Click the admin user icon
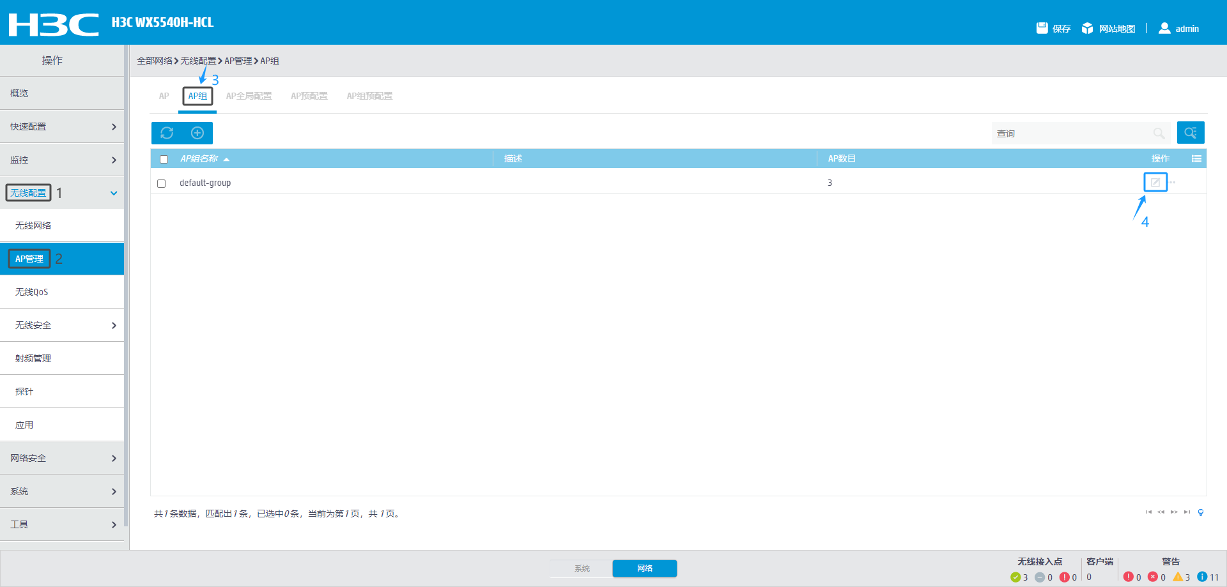 1164,28
